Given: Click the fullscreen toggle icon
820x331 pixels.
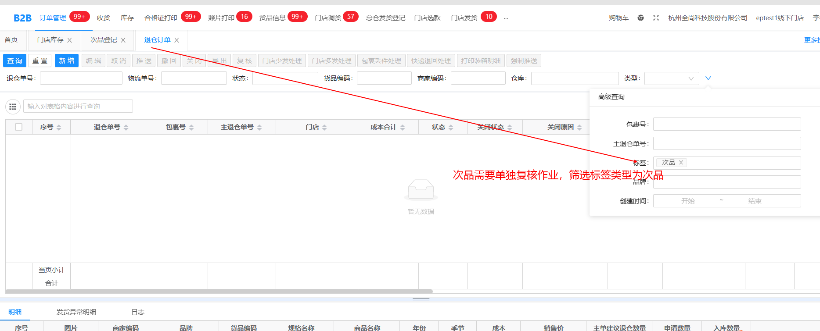Looking at the screenshot, I should 656,18.
